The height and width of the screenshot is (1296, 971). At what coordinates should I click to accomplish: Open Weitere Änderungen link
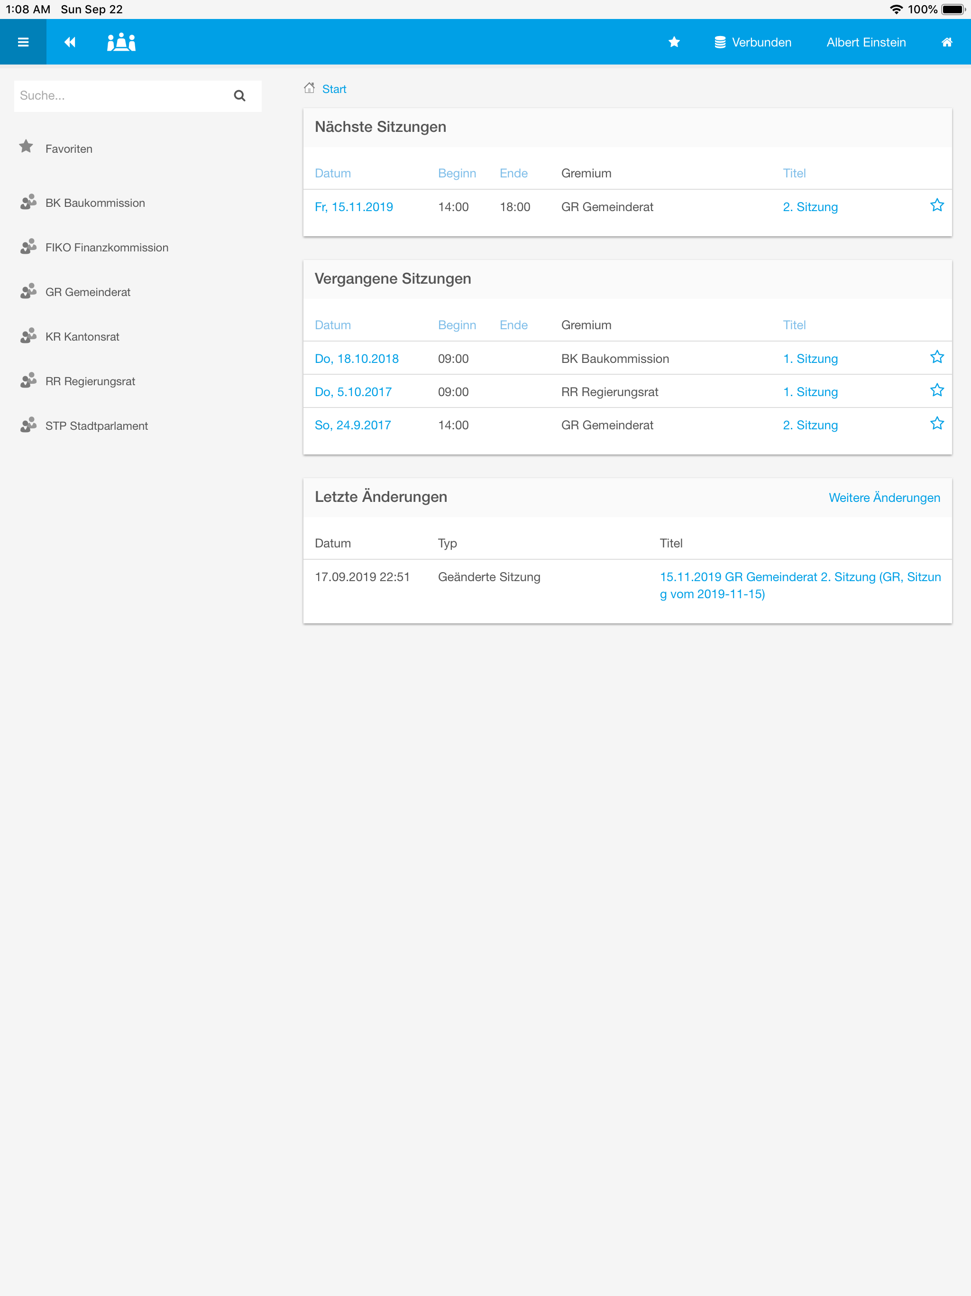tap(884, 498)
